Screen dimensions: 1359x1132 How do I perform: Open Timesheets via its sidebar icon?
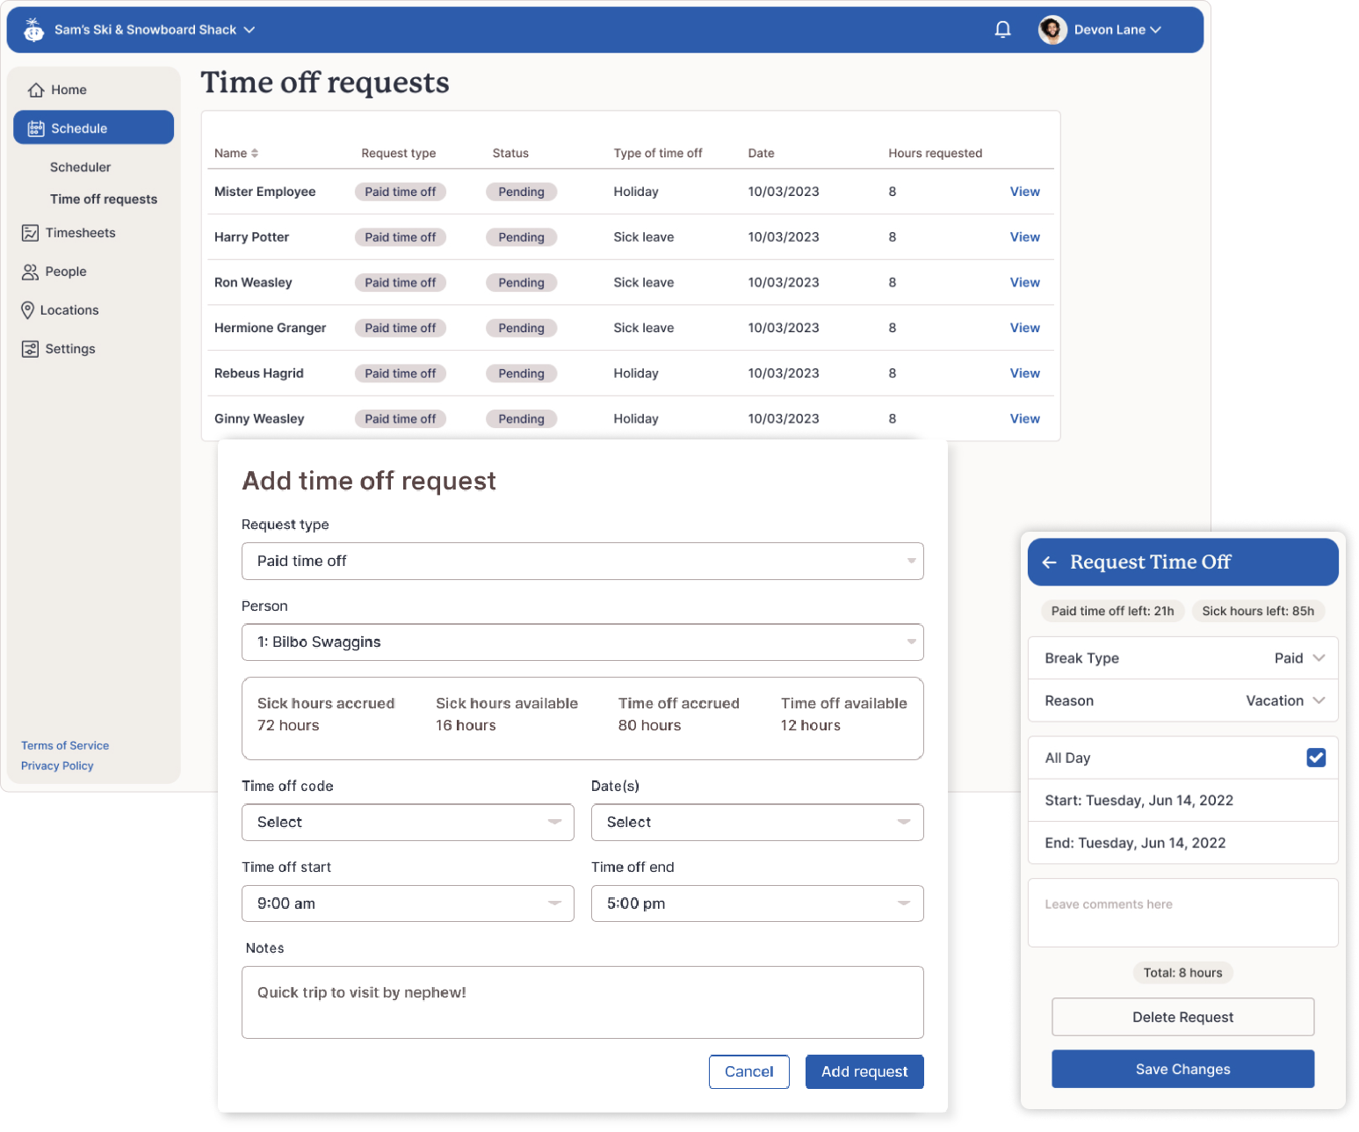click(31, 232)
